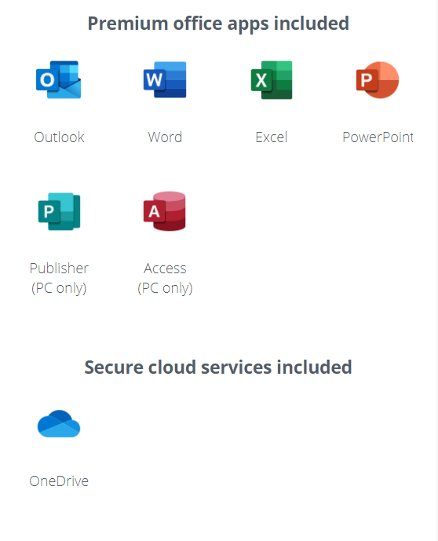Select the Secure cloud services included heading
The width and height of the screenshot is (438, 541).
click(218, 367)
